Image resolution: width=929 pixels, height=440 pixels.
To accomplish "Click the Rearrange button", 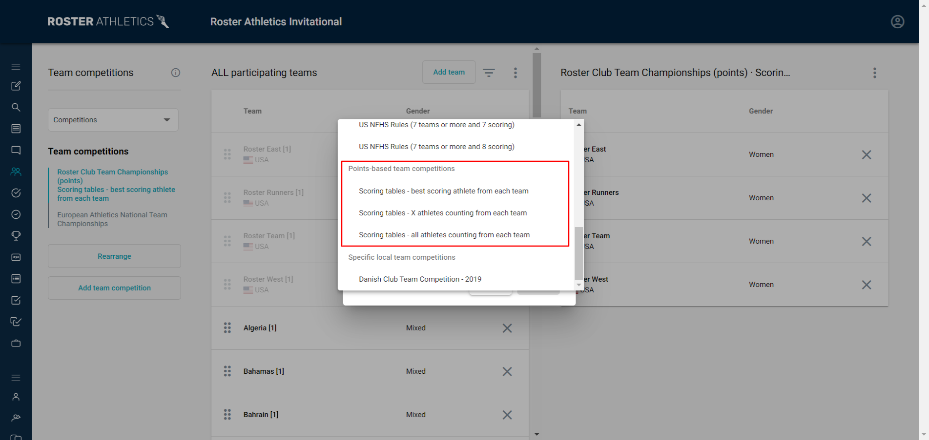I will pyautogui.click(x=114, y=256).
